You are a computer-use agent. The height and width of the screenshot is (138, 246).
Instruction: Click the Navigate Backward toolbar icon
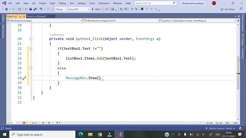coord(6,9)
